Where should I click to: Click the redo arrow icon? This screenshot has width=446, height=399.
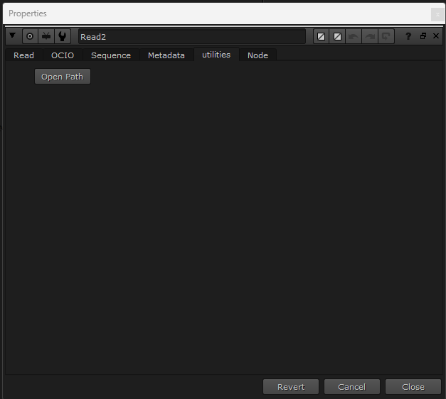point(370,36)
